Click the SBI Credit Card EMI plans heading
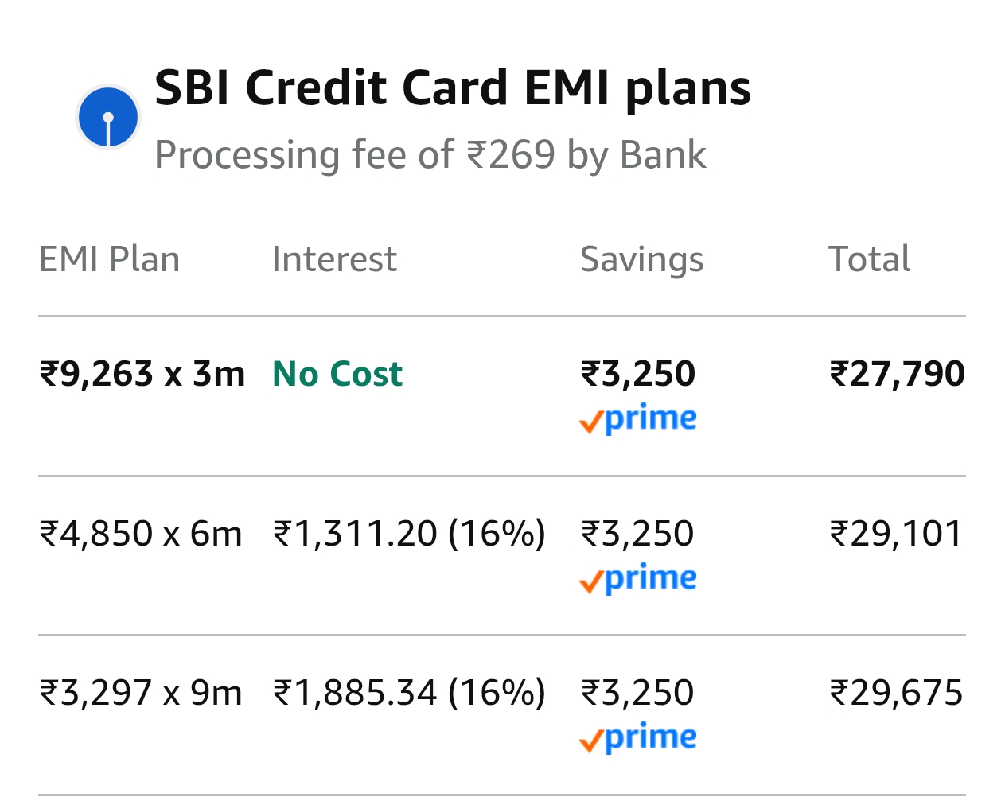This screenshot has width=1005, height=797. [x=452, y=87]
